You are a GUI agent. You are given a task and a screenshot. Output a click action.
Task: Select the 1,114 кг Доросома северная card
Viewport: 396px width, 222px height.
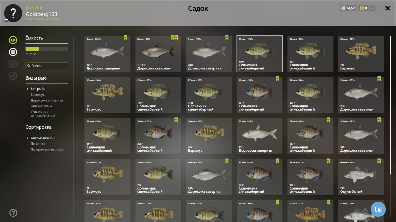click(158, 54)
